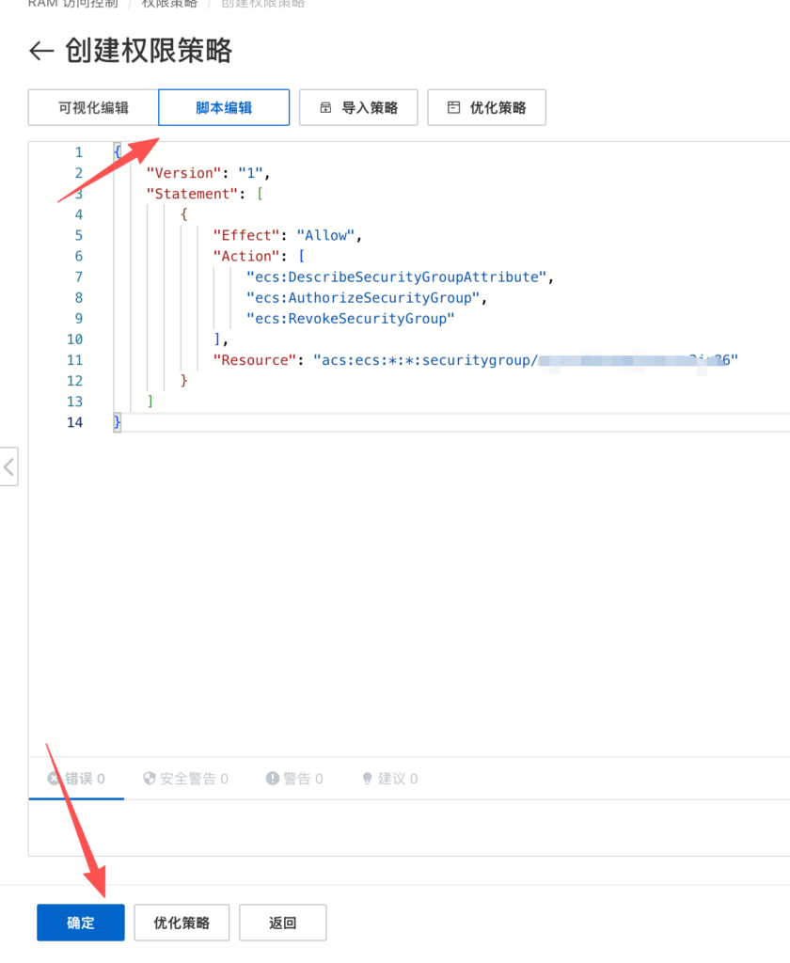The height and width of the screenshot is (963, 790).
Task: Expand the collapsed left sidebar chevron
Action: tap(8, 466)
